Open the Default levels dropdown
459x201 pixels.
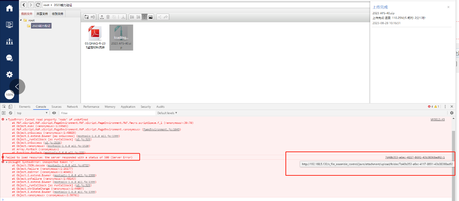tap(167, 113)
